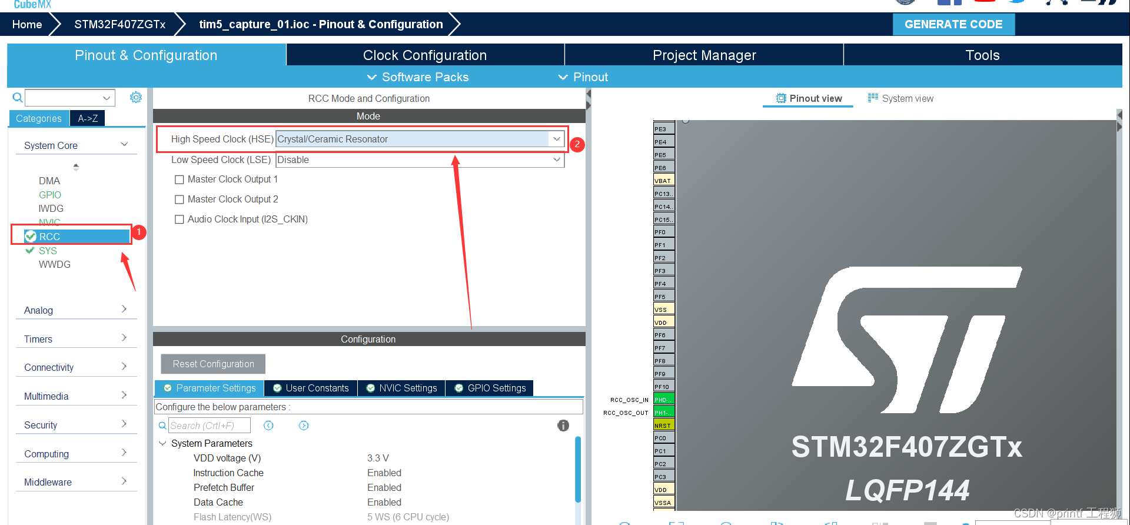Switch to the A->Z sorting tab
Viewport: 1130px width, 525px height.
tap(88, 118)
